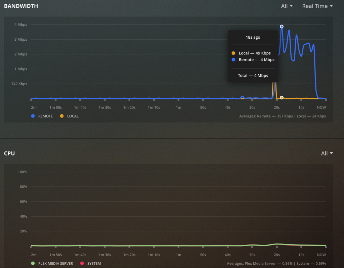
Task: Click the Remote indicator dot in the tooltip
Action: pyautogui.click(x=233, y=60)
